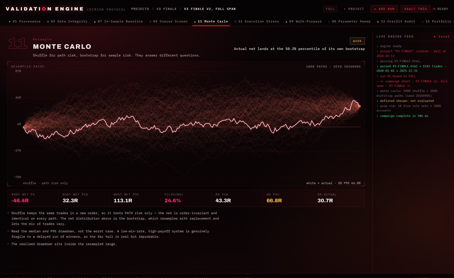454x278 pixels.
Task: Select the DD P95 66.8R card
Action: click(x=288, y=198)
